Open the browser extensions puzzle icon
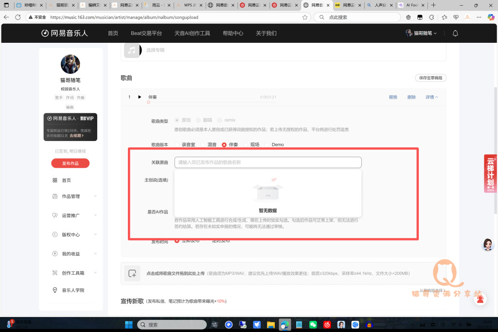This screenshot has width=498, height=332. click(431, 17)
